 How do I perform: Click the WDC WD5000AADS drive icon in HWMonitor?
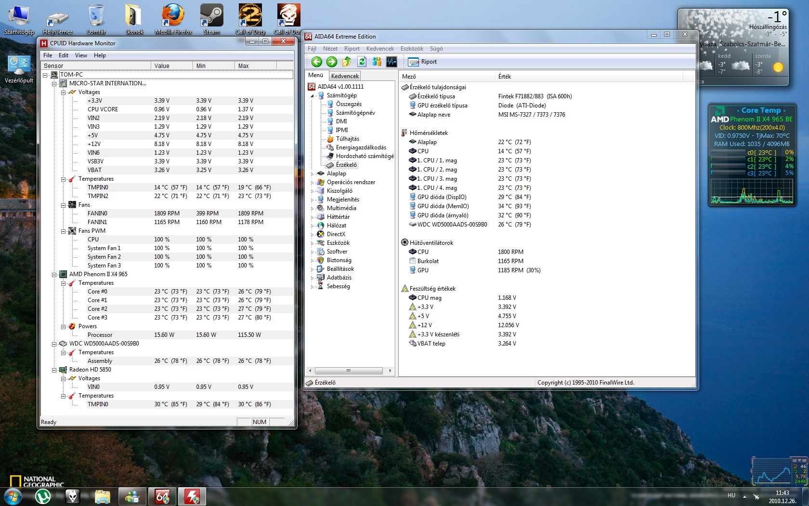tap(63, 344)
